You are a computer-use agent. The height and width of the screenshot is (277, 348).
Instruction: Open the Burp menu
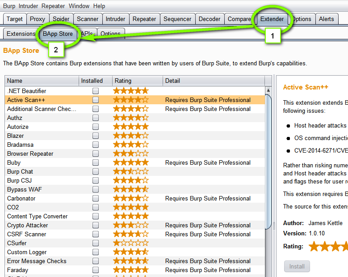click(9, 6)
